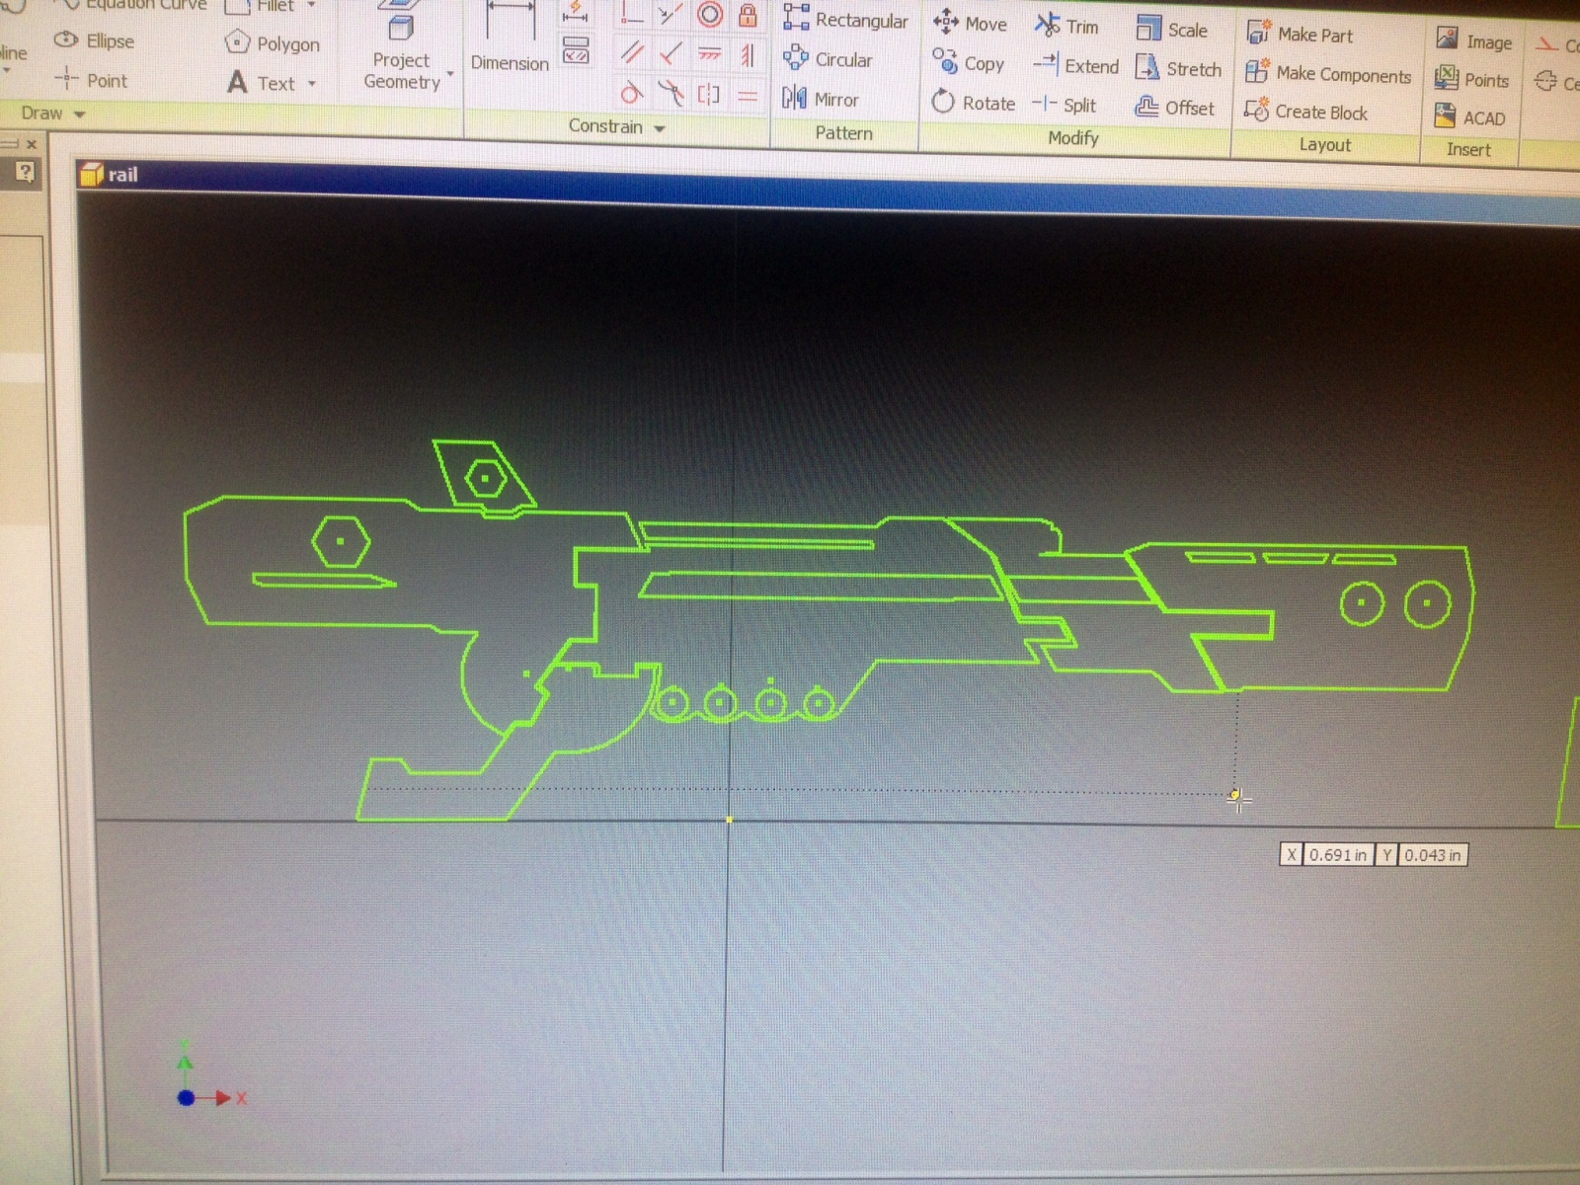Select the Extend tool
Image resolution: width=1580 pixels, height=1185 pixels.
(x=1075, y=66)
